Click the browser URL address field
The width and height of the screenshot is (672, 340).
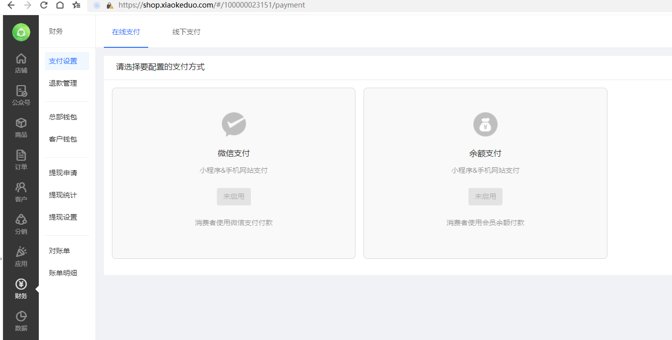click(380, 6)
